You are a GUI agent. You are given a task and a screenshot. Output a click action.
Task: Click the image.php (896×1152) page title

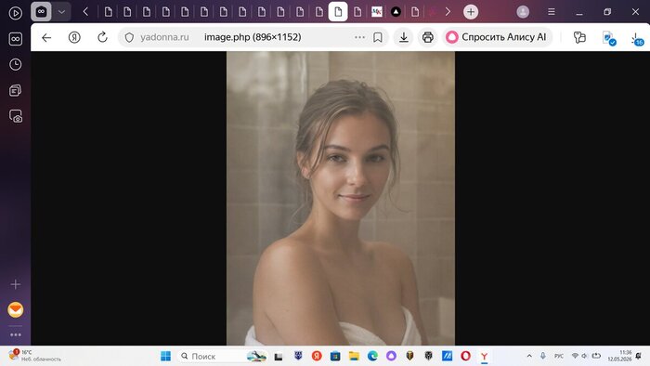pyautogui.click(x=253, y=37)
